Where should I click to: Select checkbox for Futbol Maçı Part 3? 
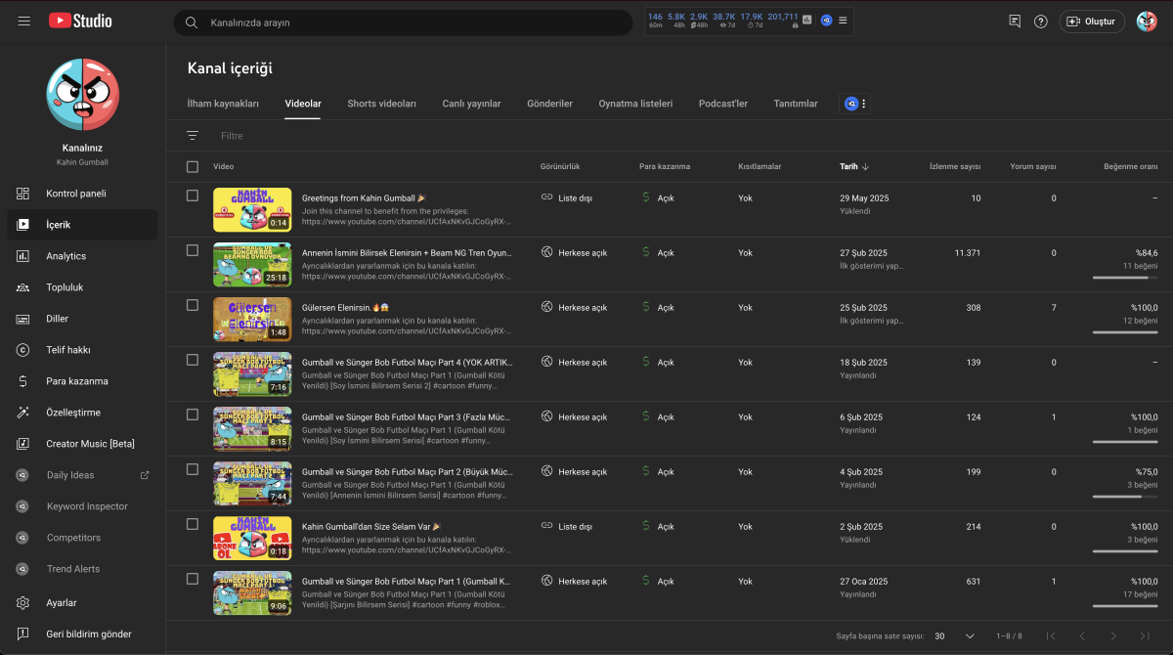point(193,415)
